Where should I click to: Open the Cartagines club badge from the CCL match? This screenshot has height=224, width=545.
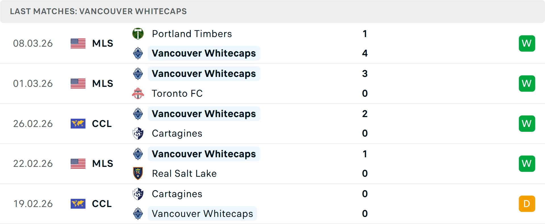tap(138, 133)
